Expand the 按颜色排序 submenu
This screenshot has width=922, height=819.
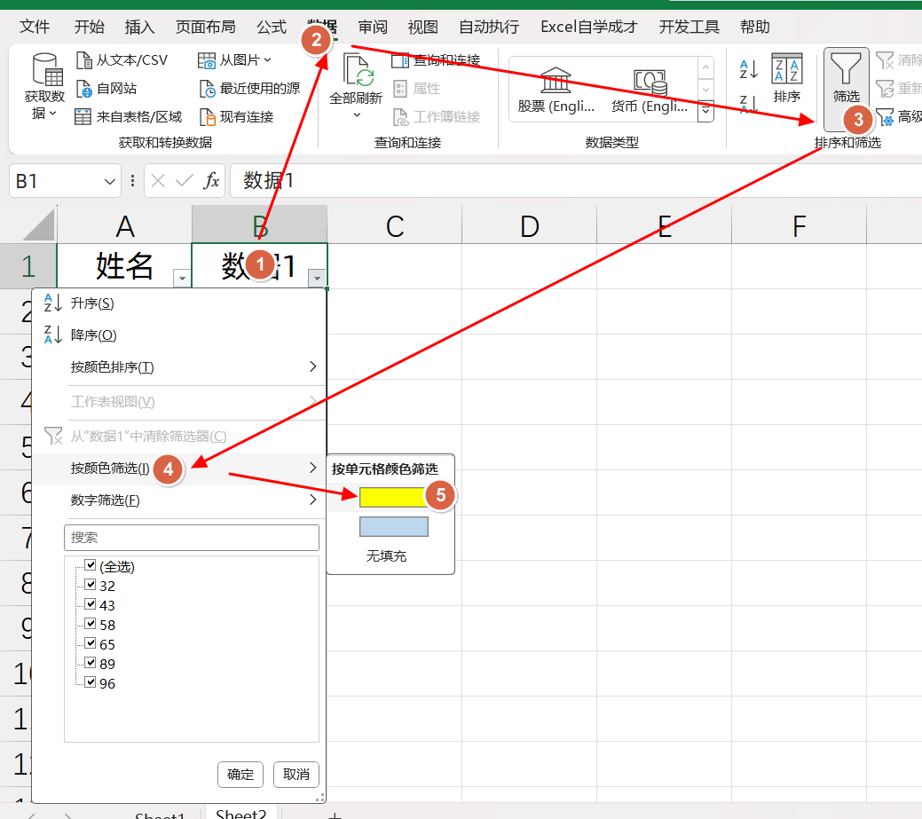pos(313,366)
